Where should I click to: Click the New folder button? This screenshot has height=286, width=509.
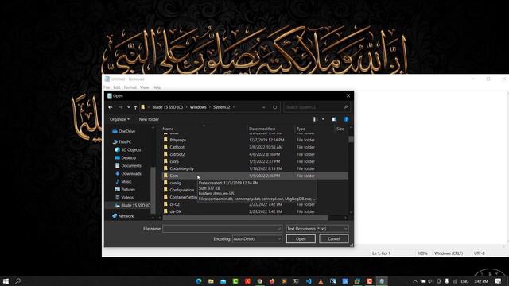point(149,119)
